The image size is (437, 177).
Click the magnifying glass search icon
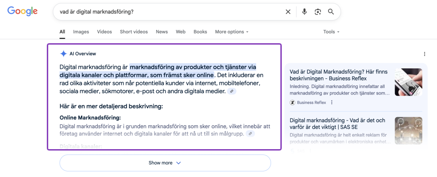tap(331, 12)
